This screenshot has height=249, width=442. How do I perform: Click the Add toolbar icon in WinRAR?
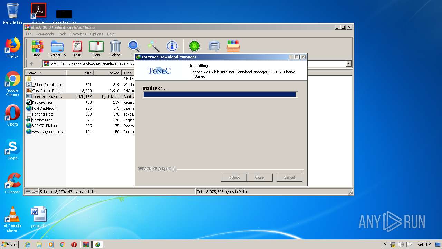(37, 48)
